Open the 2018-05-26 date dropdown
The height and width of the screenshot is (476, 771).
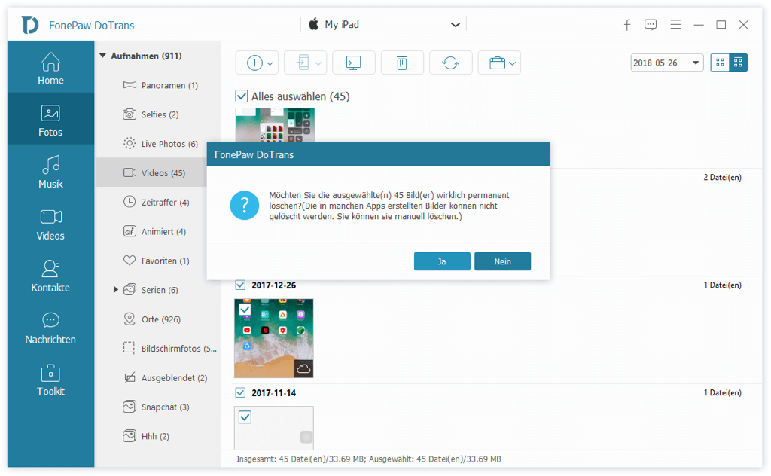pos(667,63)
